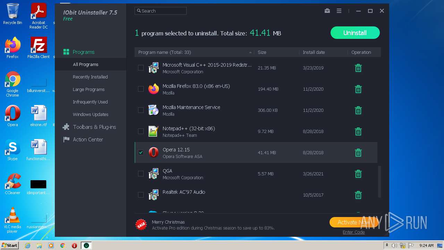Open the Windows Start menu
444x250 pixels.
tap(9, 245)
